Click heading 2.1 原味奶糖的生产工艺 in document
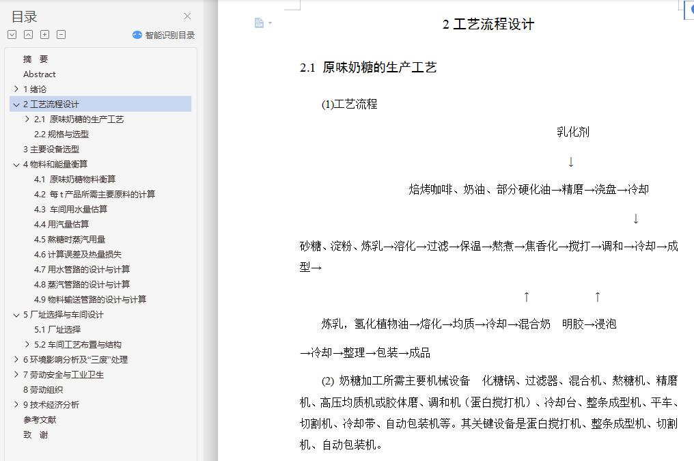Image resolution: width=694 pixels, height=461 pixels. pos(368,68)
